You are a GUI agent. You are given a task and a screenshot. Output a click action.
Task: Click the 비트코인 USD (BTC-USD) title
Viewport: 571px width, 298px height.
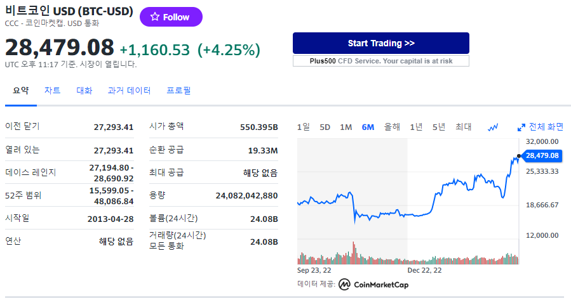[x=69, y=11]
